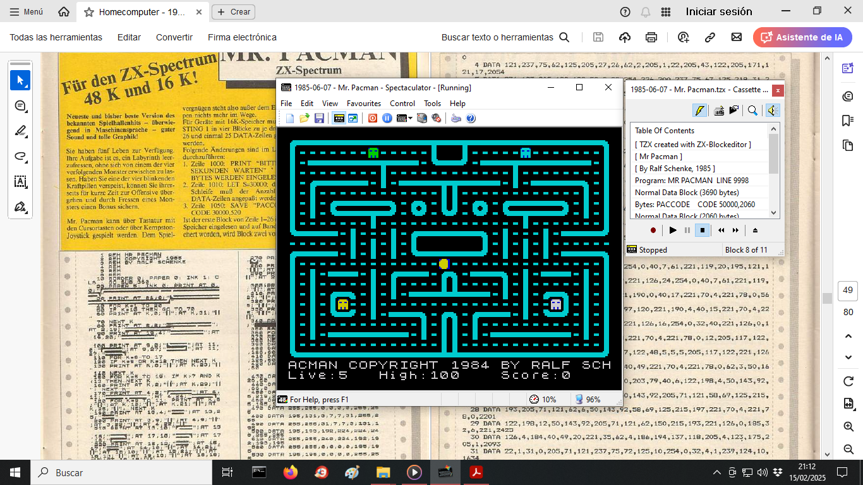Send PDF by email envelope icon
This screenshot has width=863, height=485.
(736, 37)
